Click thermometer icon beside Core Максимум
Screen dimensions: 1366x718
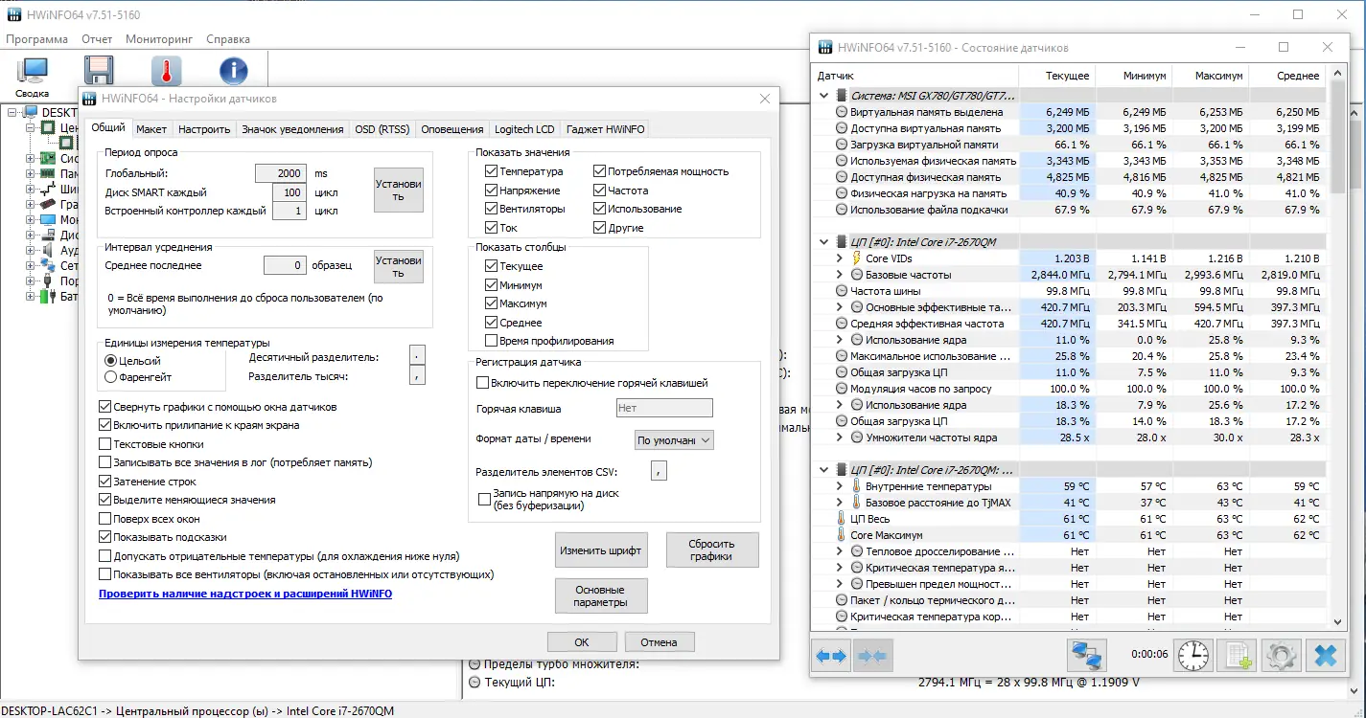(x=842, y=535)
